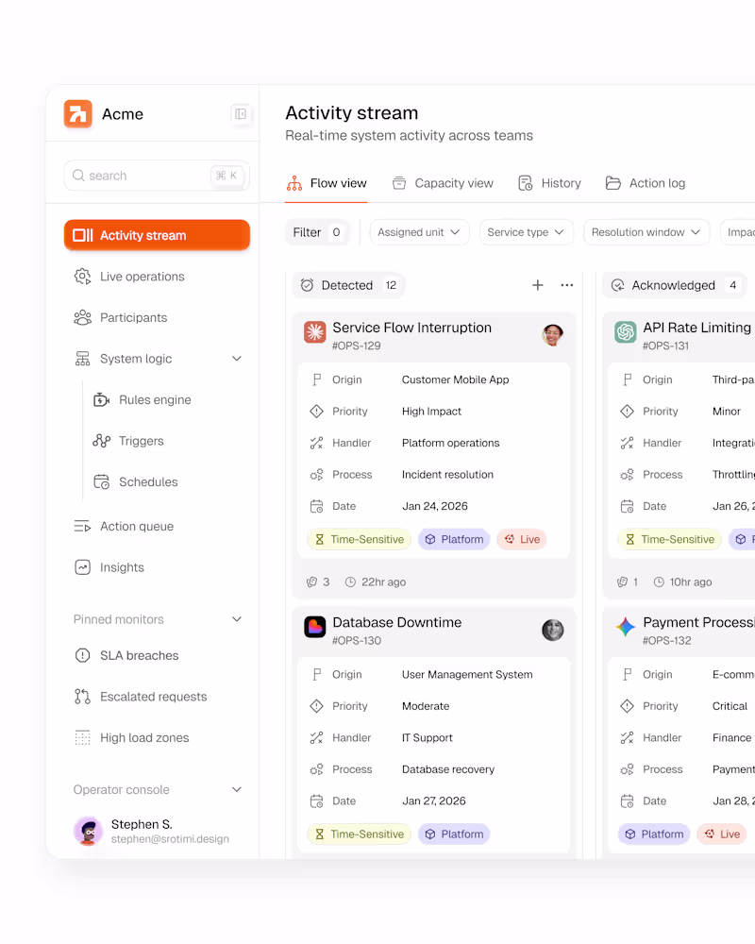This screenshot has height=944, width=755.
Task: Click the assignee avatar on Database Downtime
Action: tap(553, 630)
